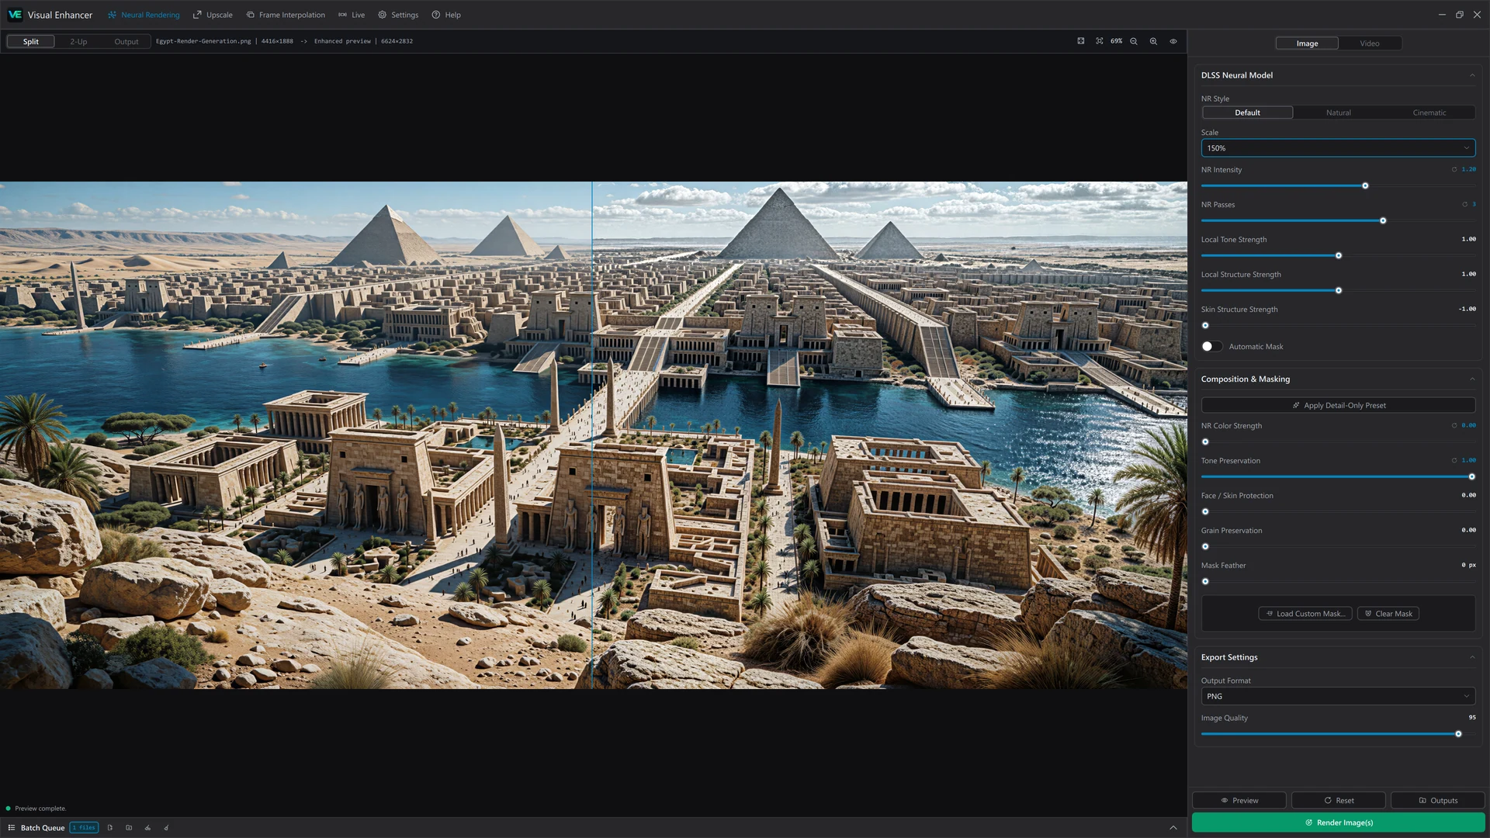The width and height of the screenshot is (1490, 838).
Task: Open the Output Format PNG dropdown
Action: click(x=1338, y=696)
